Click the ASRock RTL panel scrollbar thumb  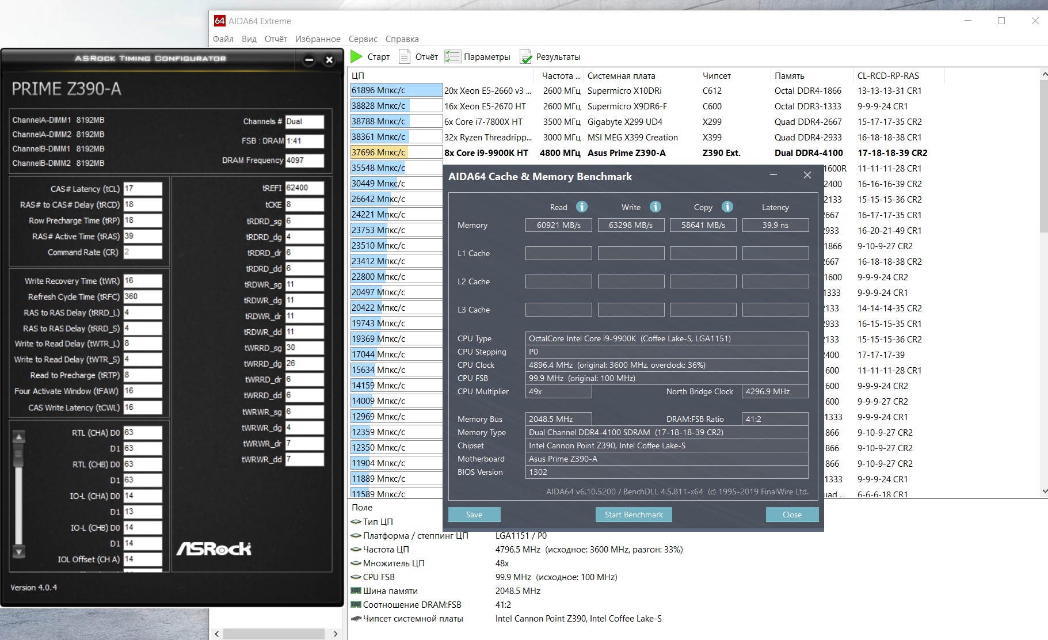point(19,456)
